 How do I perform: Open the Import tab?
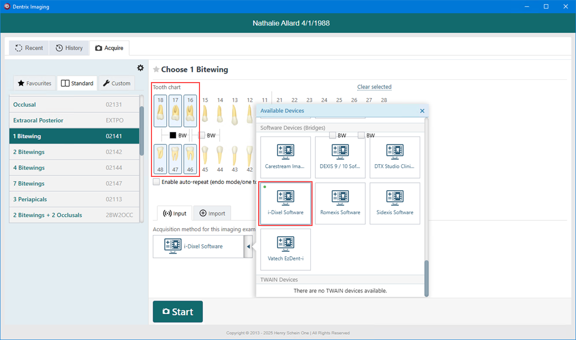tap(212, 213)
